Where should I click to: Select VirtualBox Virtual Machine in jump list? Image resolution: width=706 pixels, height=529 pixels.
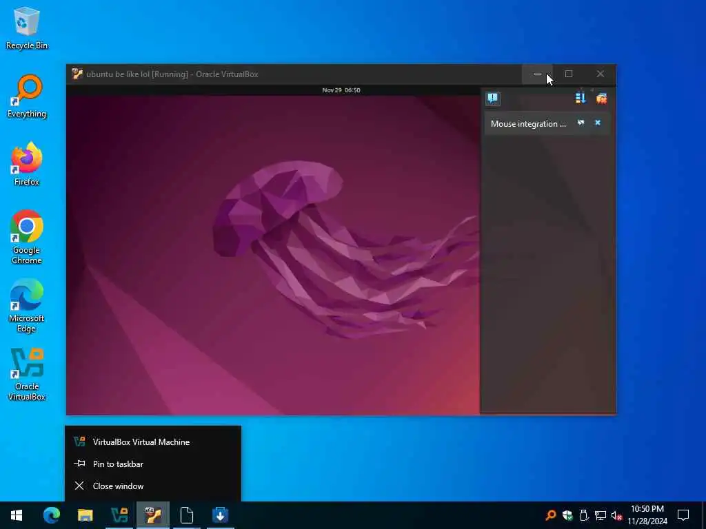(153, 442)
